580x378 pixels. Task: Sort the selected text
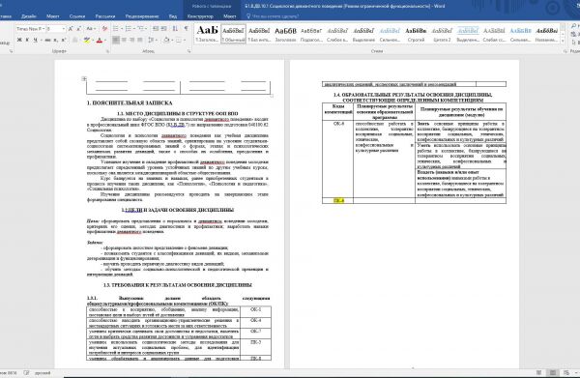pos(175,28)
